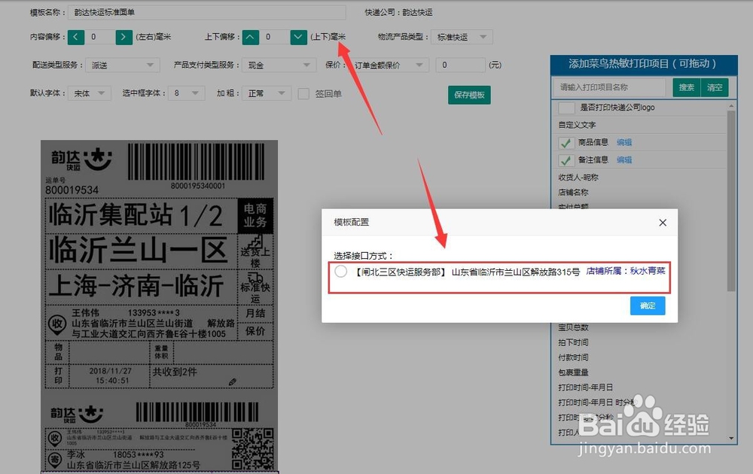Close the 模板配置 dialog with the X
753x474 pixels.
coord(663,223)
